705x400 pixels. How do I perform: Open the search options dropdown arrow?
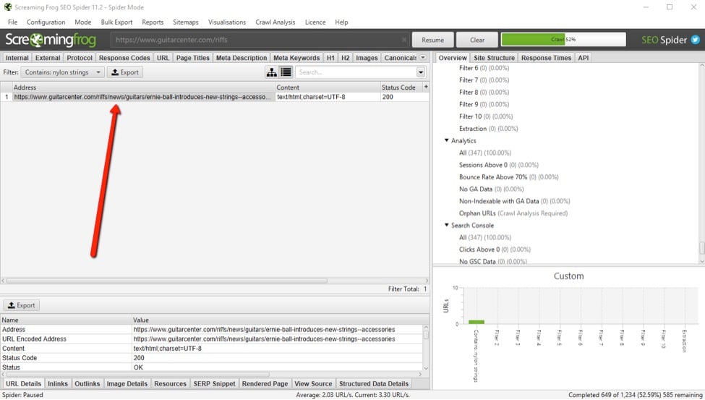click(x=421, y=72)
